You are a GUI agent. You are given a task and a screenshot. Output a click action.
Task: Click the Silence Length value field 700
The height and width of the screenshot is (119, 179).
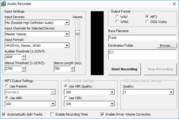pos(62,69)
